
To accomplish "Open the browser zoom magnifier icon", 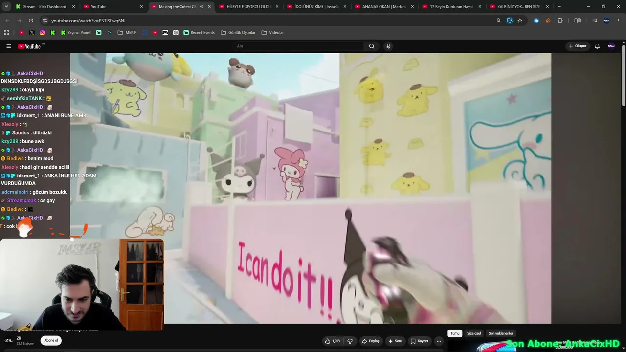I will 499,21.
